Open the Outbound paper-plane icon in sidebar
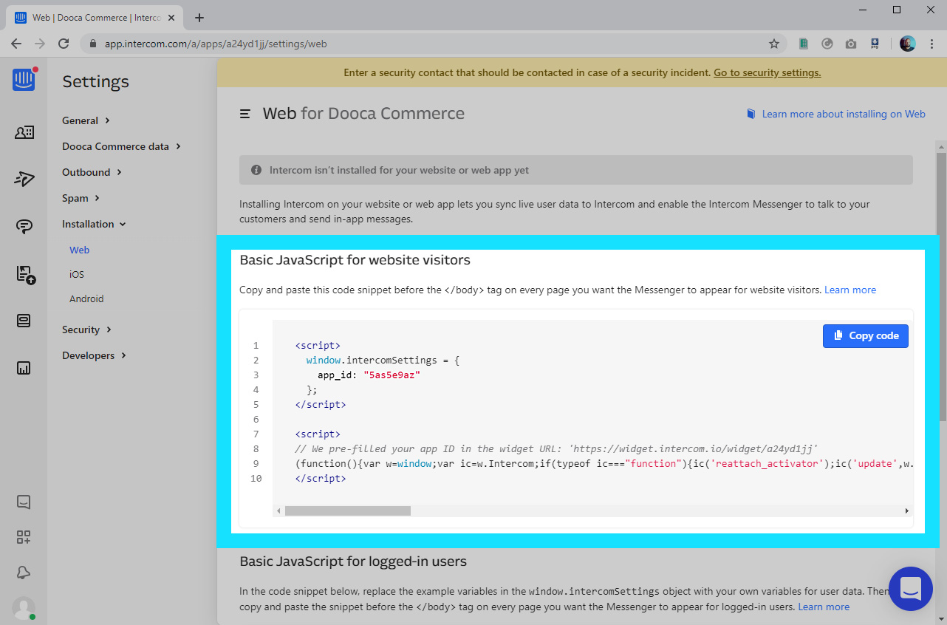 24,179
